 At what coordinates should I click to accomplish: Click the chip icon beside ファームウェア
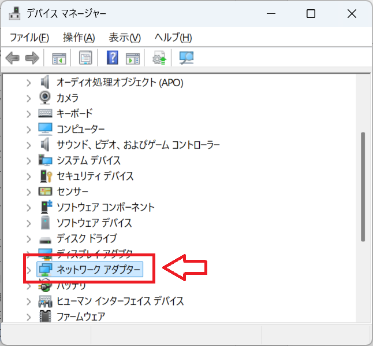coord(45,316)
